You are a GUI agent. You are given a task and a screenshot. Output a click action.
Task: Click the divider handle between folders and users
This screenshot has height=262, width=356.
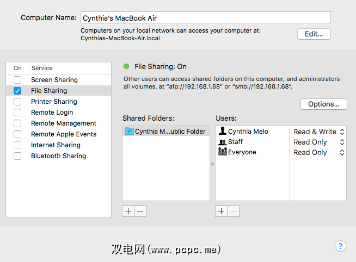[212, 164]
